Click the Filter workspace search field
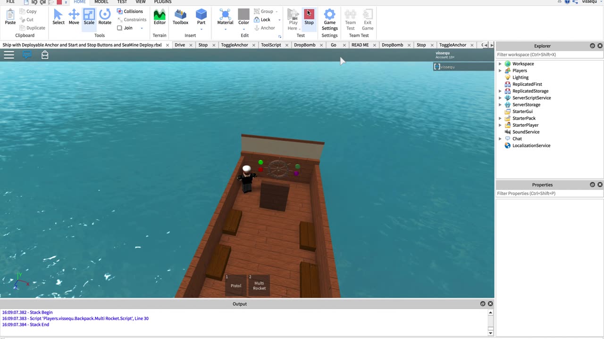Image resolution: width=604 pixels, height=339 pixels. click(x=549, y=55)
